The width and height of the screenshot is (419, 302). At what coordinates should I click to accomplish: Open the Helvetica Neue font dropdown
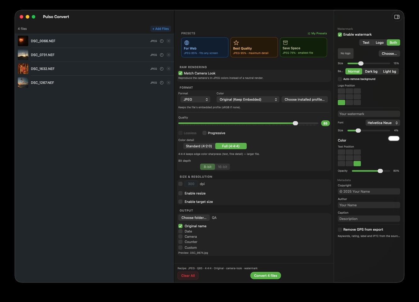(x=383, y=123)
